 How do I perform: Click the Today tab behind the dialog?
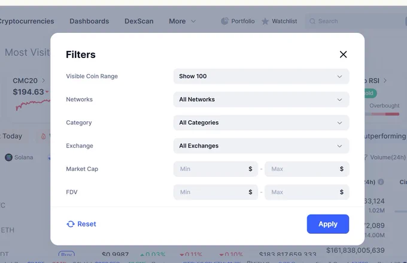pos(11,136)
